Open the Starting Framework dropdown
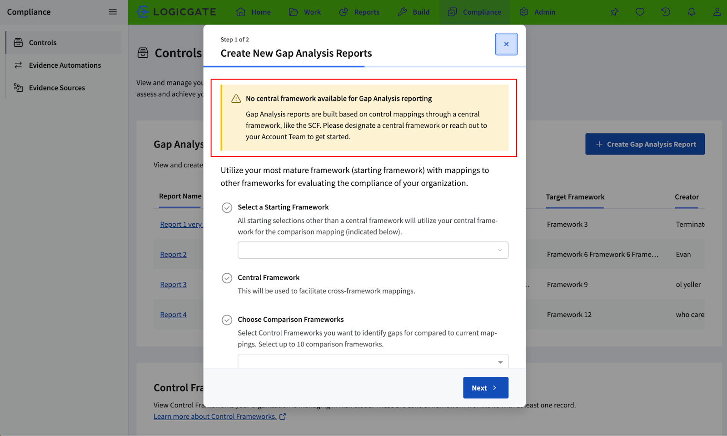Image resolution: width=727 pixels, height=436 pixels. [373, 250]
